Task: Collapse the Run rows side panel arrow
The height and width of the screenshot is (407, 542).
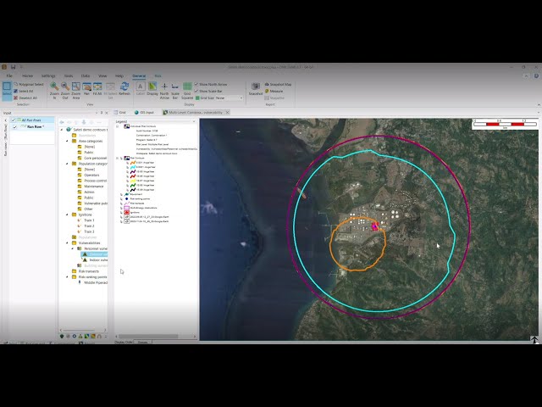Action: click(x=6, y=120)
